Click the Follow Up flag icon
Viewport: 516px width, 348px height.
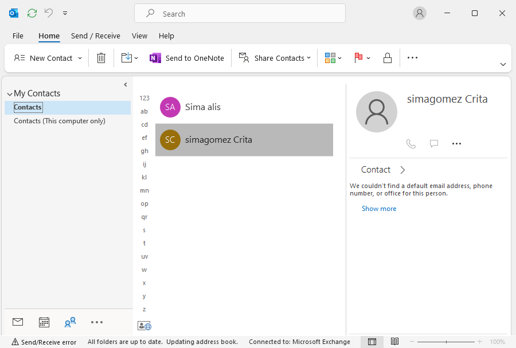(358, 58)
